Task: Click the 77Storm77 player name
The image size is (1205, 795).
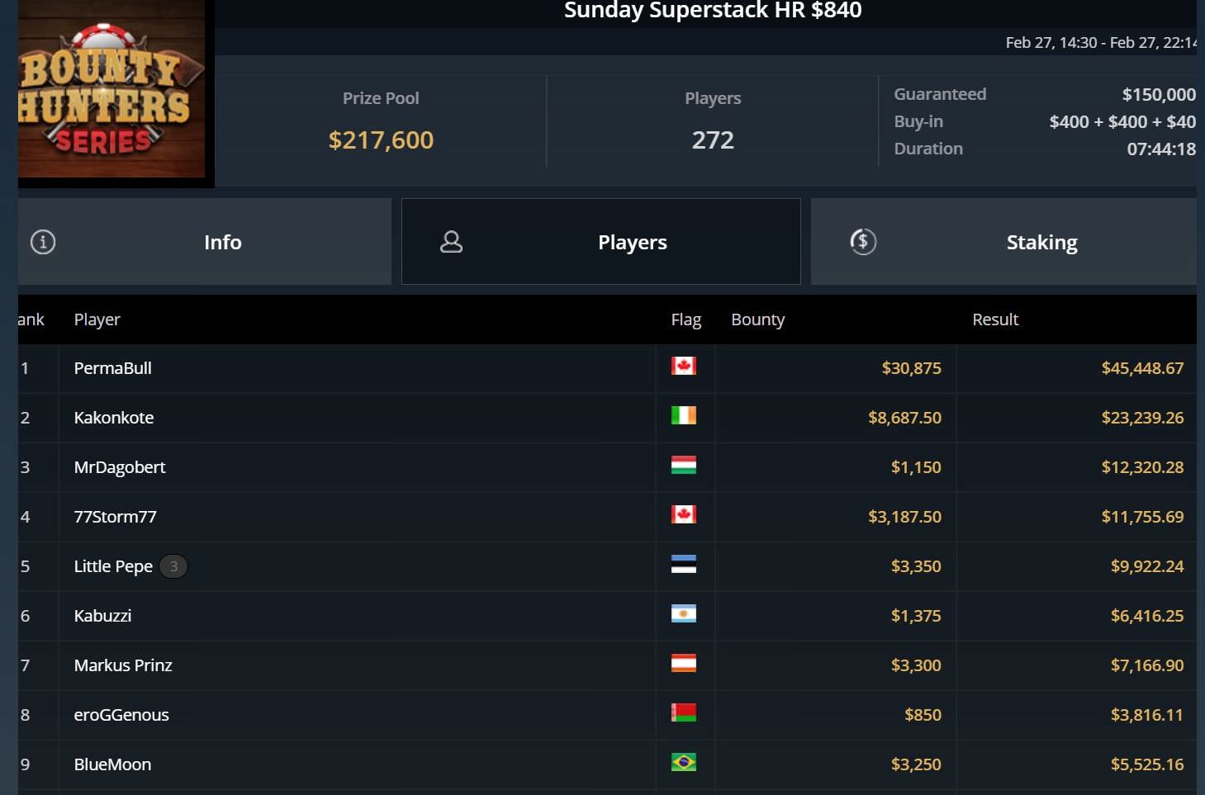Action: coord(115,517)
